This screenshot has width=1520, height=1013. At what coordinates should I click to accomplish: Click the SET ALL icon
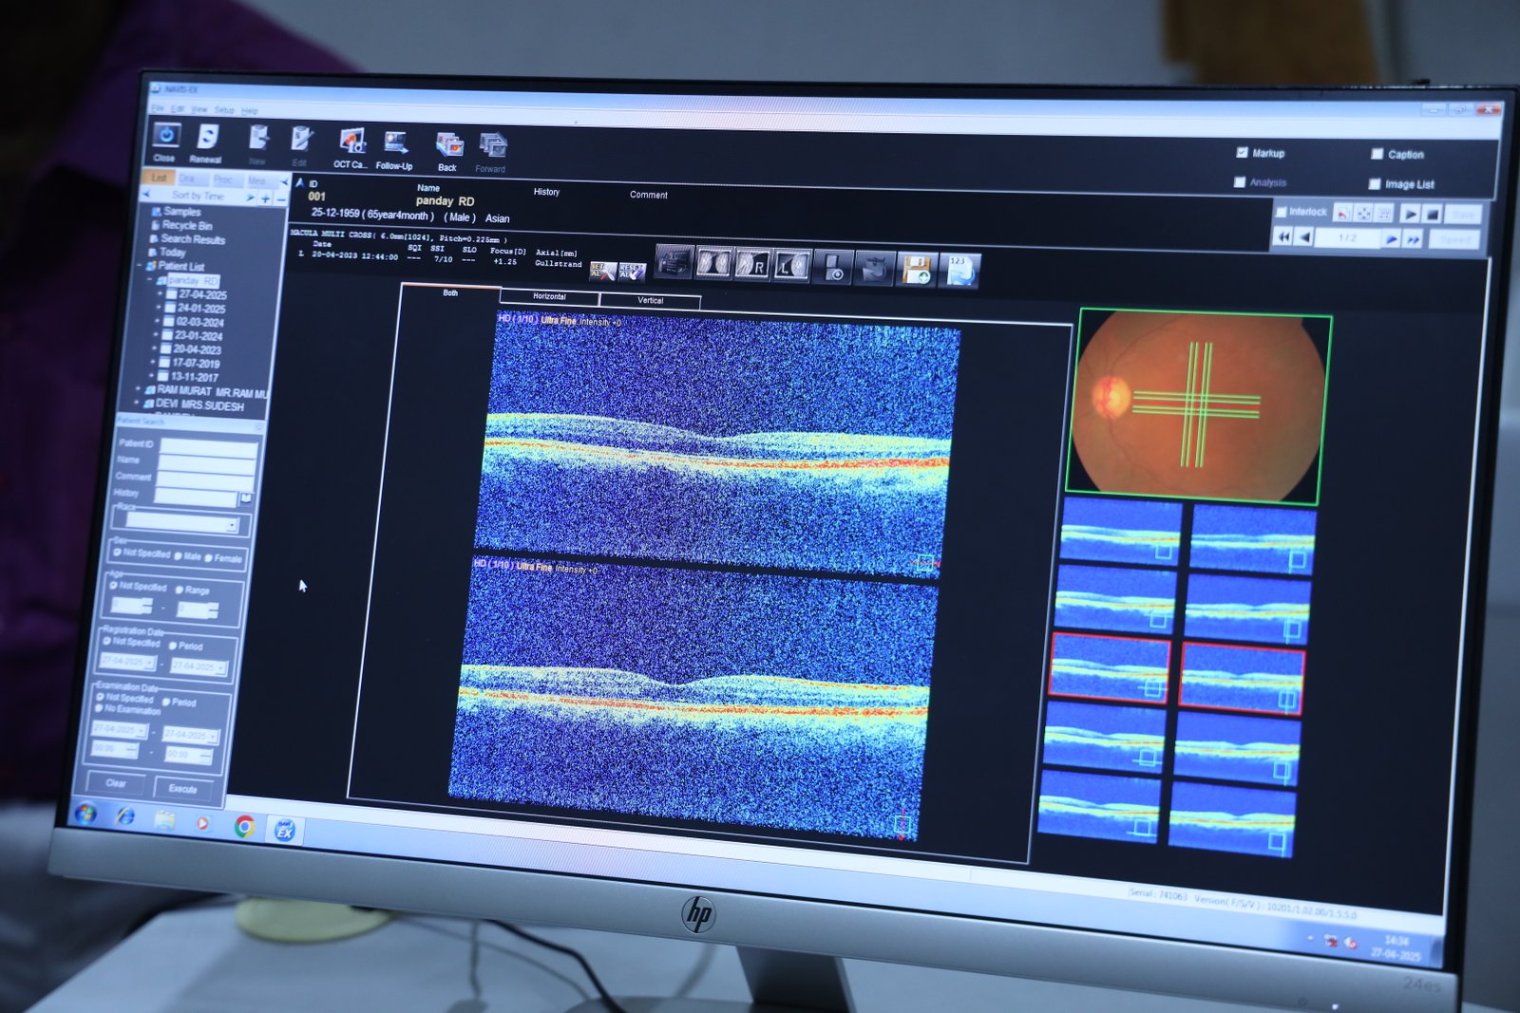click(x=602, y=272)
